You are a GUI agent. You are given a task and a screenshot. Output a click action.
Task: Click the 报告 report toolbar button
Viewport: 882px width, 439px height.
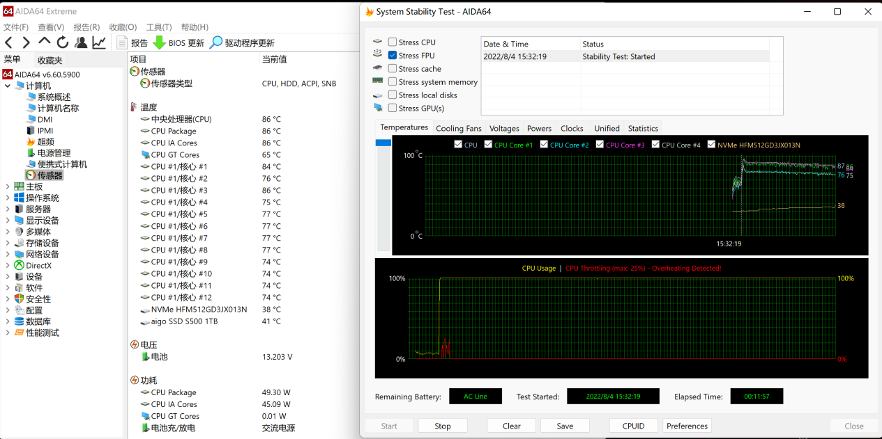pos(132,42)
